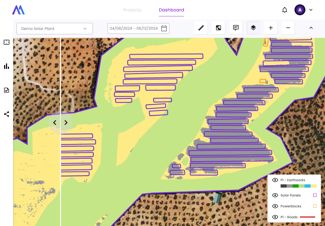Zoom in with the plus button
Image resolution: width=325 pixels, height=226 pixels.
tap(271, 28)
